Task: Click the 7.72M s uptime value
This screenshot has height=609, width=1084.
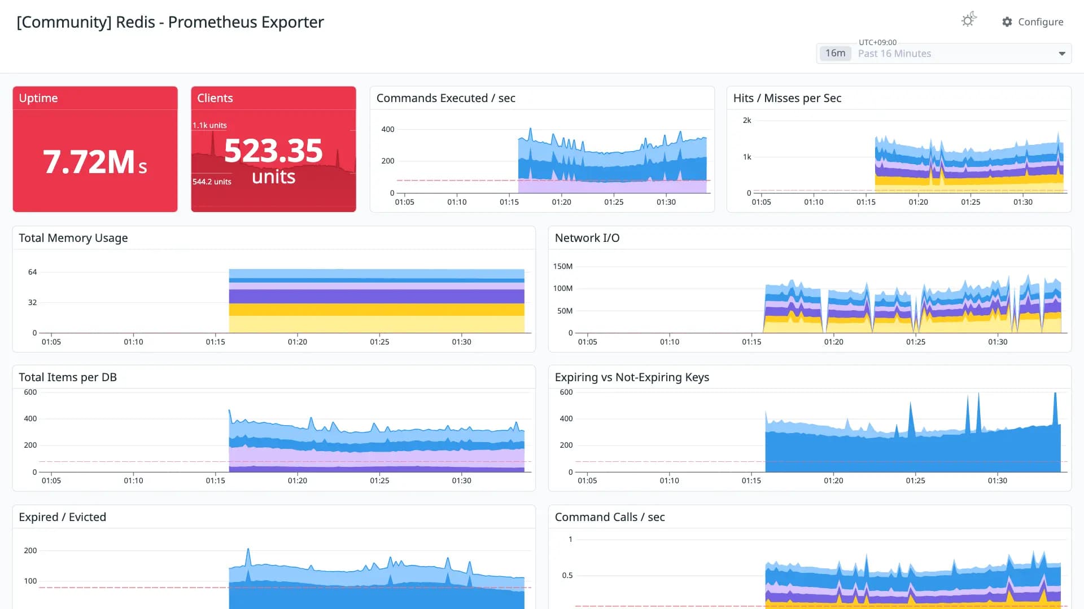Action: (x=95, y=162)
